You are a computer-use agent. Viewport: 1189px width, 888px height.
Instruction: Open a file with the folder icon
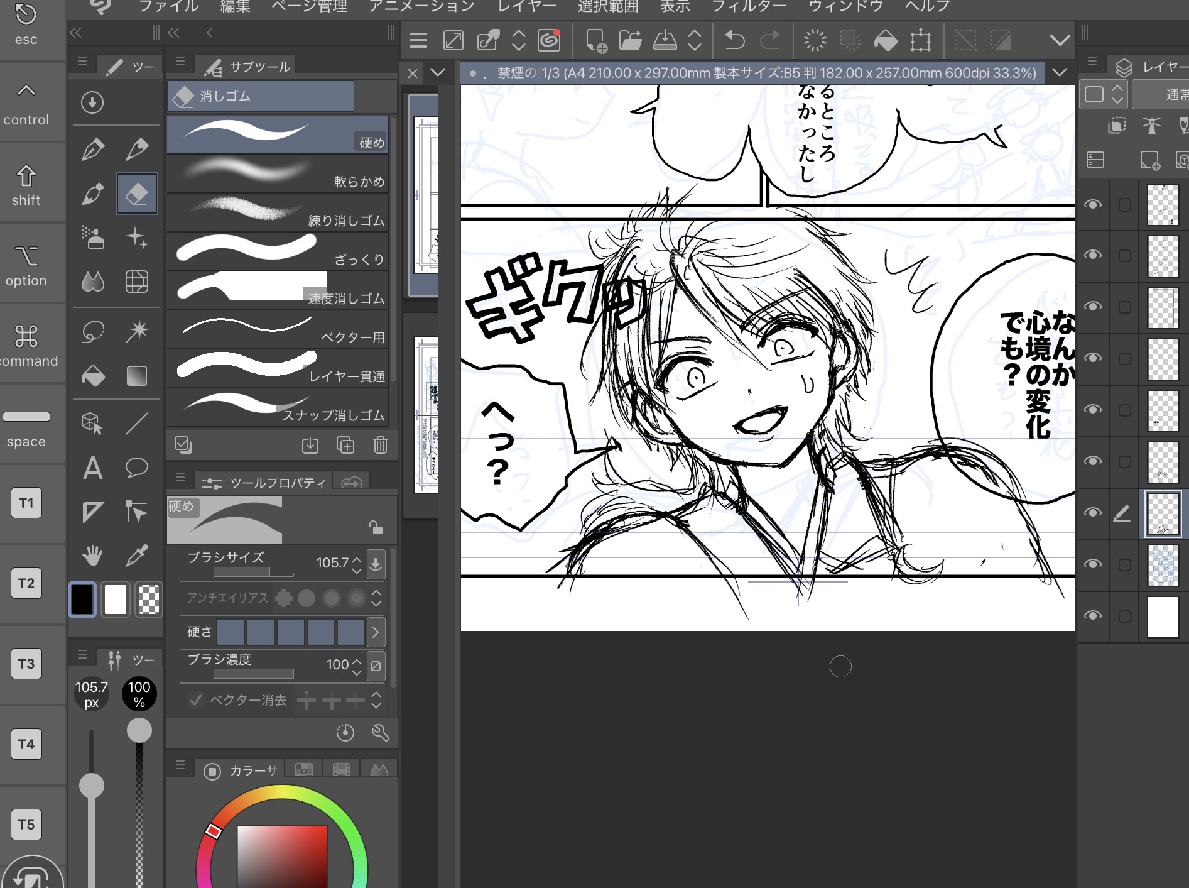tap(630, 41)
